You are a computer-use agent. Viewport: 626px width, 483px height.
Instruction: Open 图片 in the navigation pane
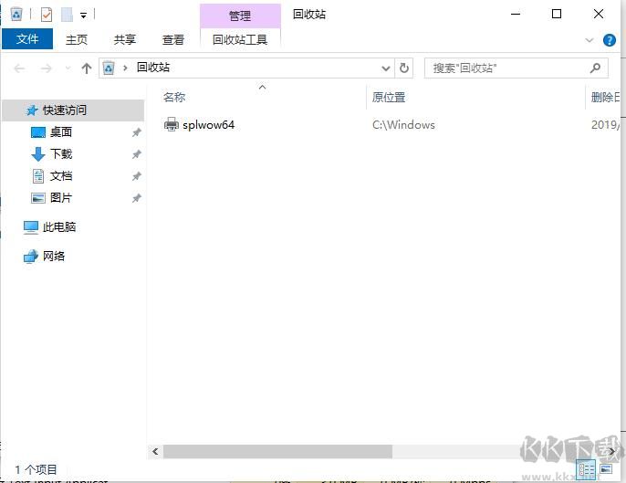60,198
